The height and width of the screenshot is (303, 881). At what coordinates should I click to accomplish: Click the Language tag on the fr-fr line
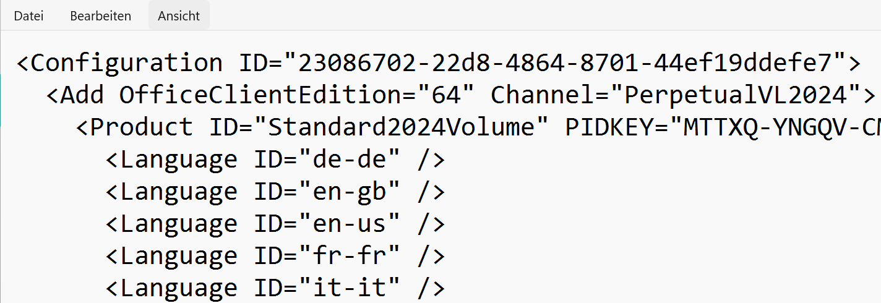(178, 256)
